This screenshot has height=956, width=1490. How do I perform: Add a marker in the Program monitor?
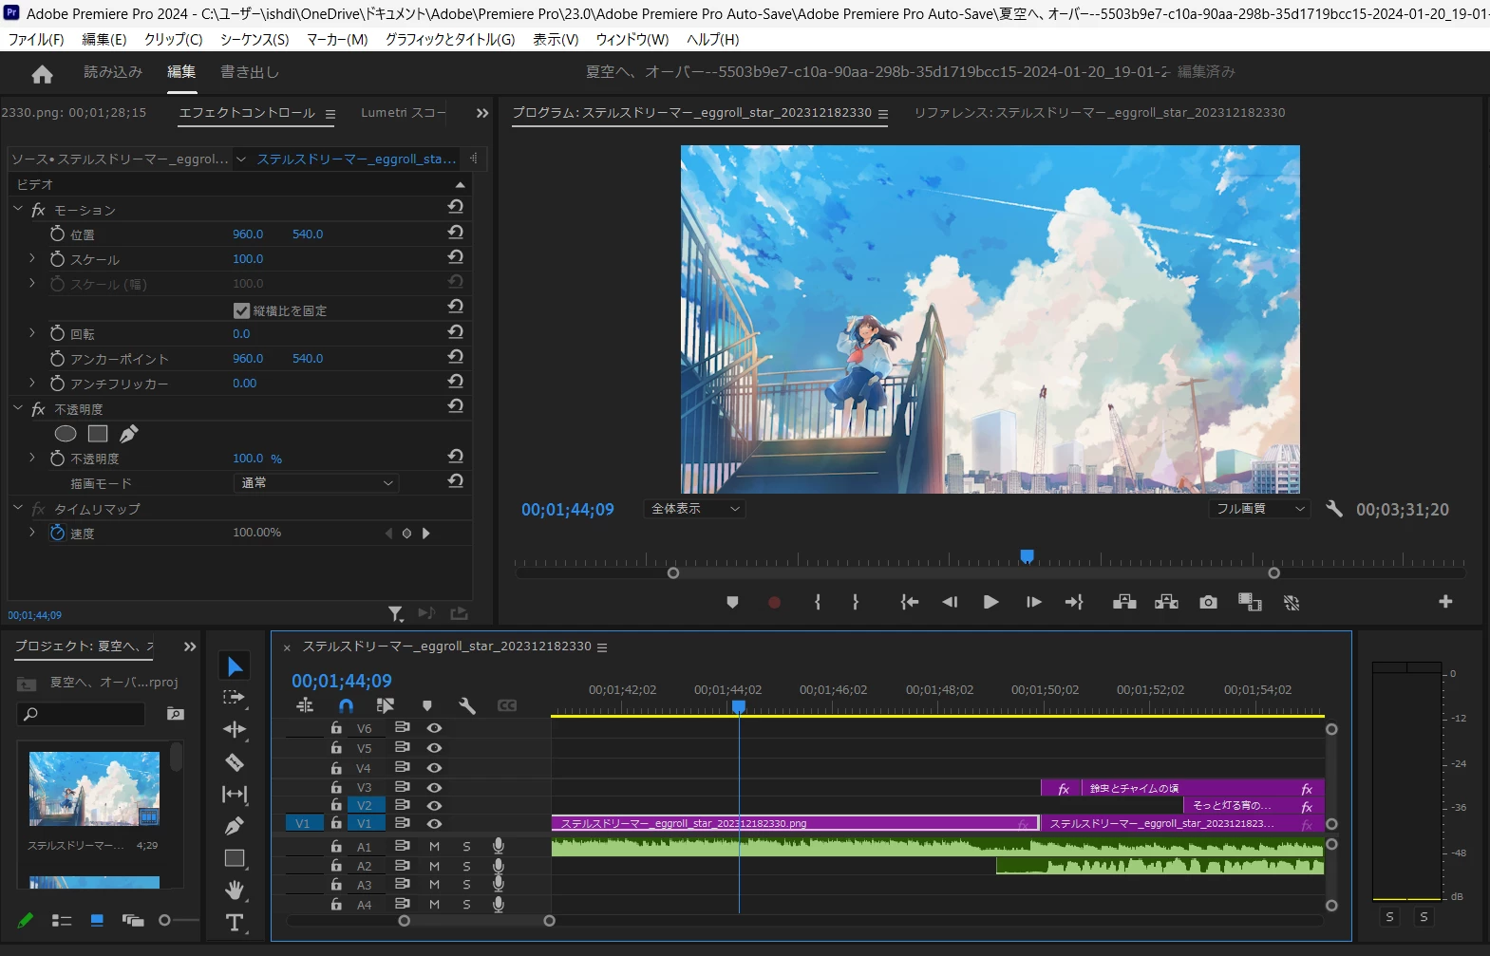point(732,602)
